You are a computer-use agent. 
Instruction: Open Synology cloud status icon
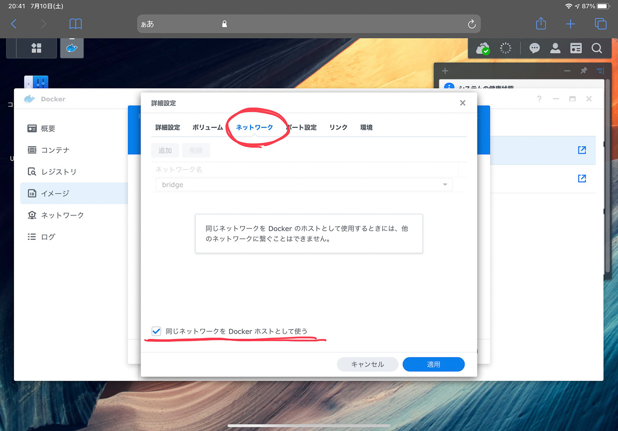point(483,48)
